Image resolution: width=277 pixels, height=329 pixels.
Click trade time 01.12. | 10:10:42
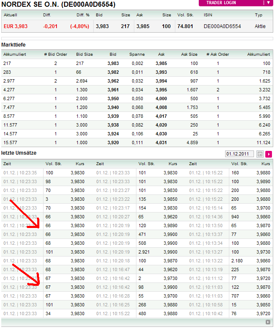tap(206, 313)
